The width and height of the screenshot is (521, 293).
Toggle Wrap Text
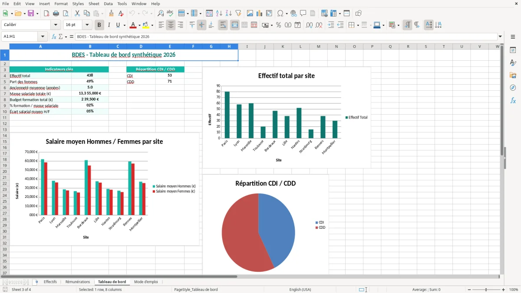point(223,25)
